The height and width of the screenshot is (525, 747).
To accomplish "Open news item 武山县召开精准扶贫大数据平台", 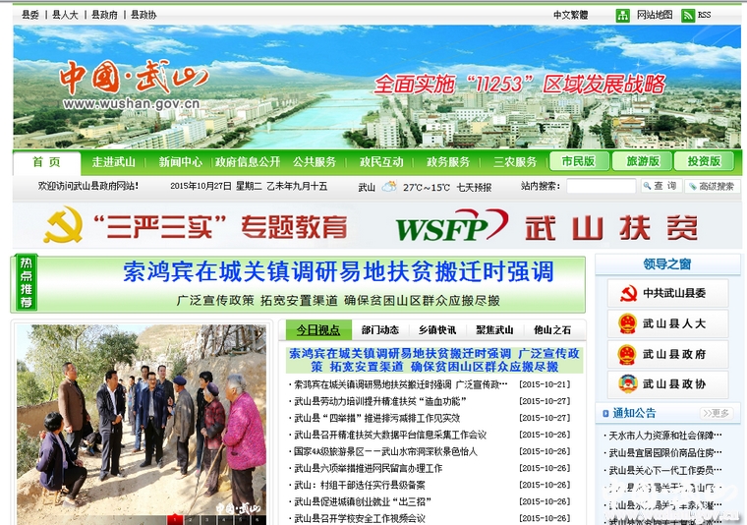I will pos(390,435).
